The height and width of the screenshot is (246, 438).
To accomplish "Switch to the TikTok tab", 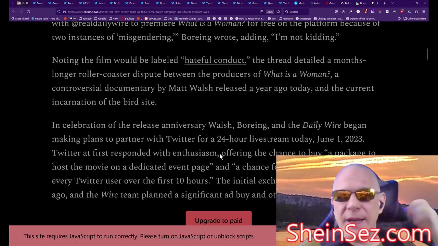I will (x=346, y=3).
